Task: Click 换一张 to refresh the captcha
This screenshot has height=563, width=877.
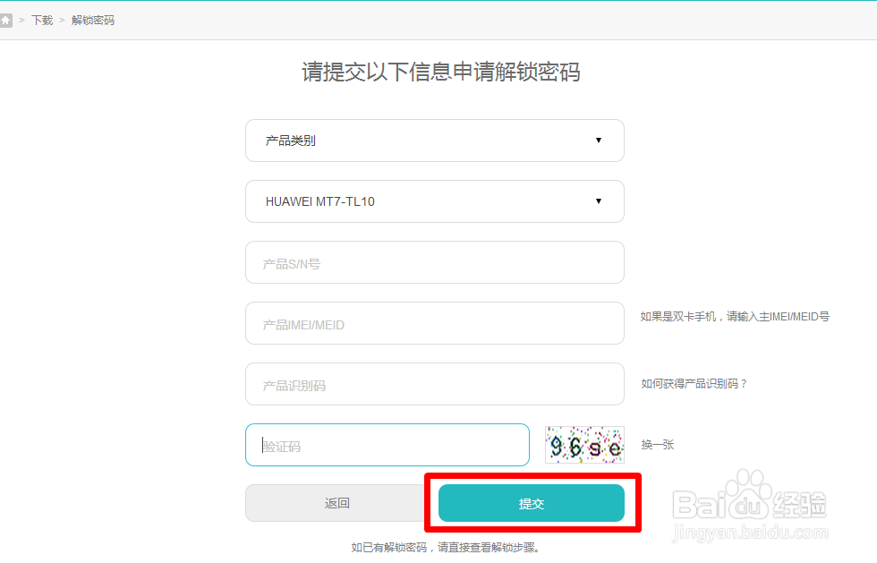Action: [x=659, y=445]
